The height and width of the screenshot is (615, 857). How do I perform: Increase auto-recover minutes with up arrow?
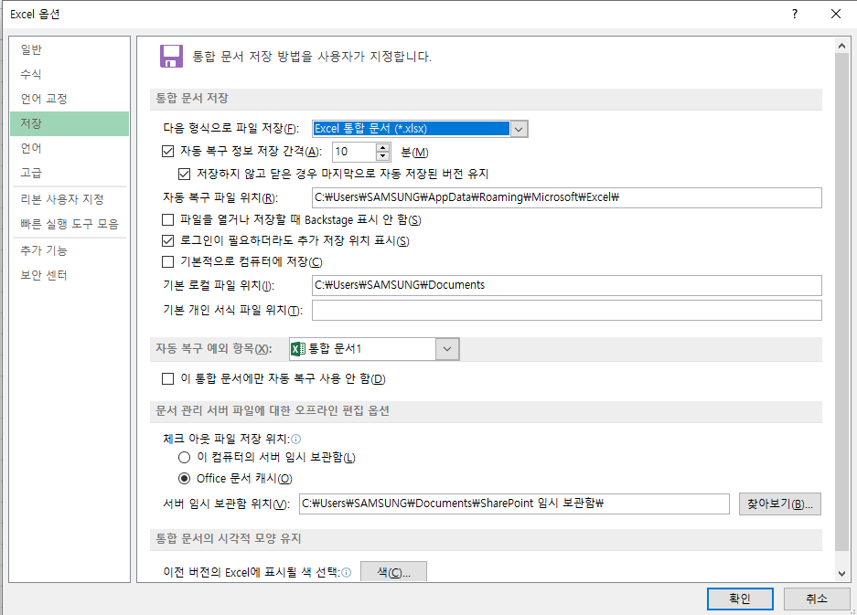click(383, 147)
